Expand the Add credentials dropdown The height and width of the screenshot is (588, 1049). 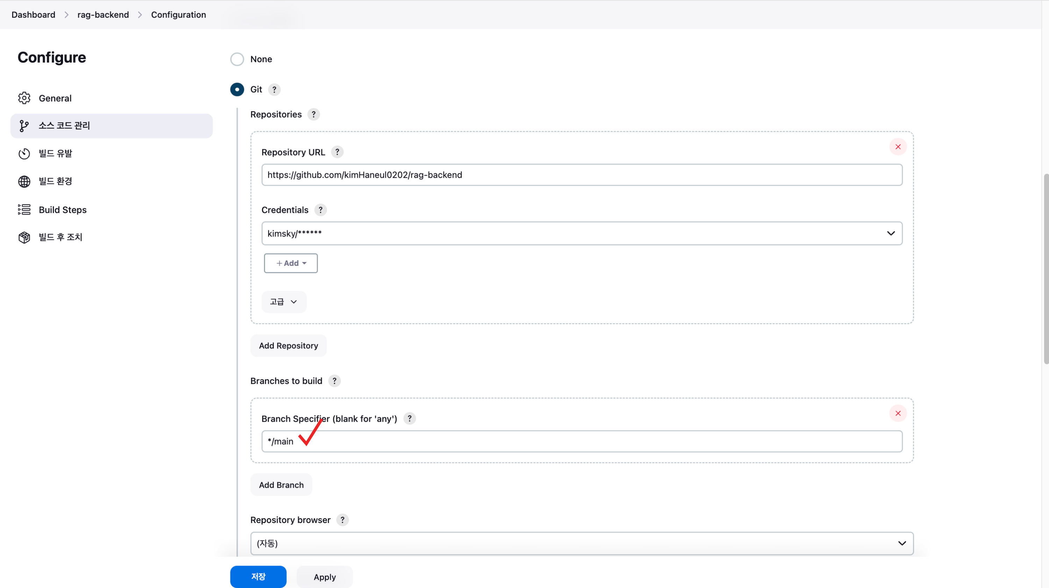pos(291,263)
